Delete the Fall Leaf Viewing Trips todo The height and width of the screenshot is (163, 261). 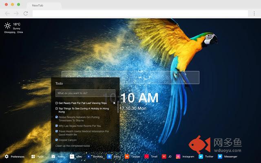point(114,103)
